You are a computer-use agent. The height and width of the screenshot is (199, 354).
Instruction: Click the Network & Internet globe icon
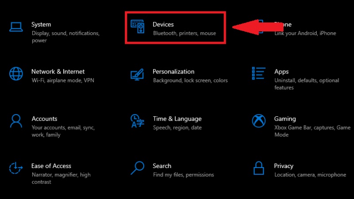[x=16, y=73]
